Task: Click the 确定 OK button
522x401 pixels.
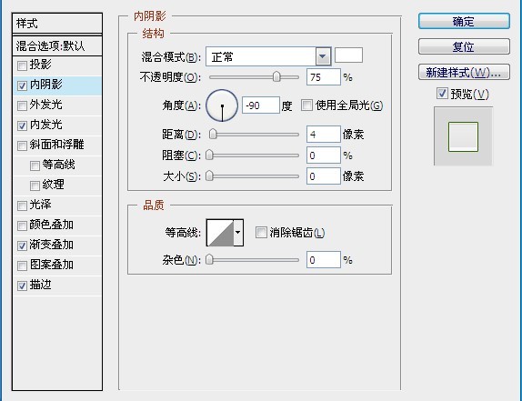Action: pos(464,21)
